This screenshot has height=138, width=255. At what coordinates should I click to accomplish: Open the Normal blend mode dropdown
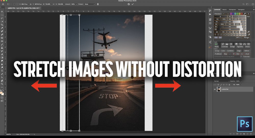[222, 81]
